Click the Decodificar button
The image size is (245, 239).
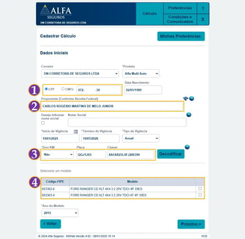click(171, 154)
